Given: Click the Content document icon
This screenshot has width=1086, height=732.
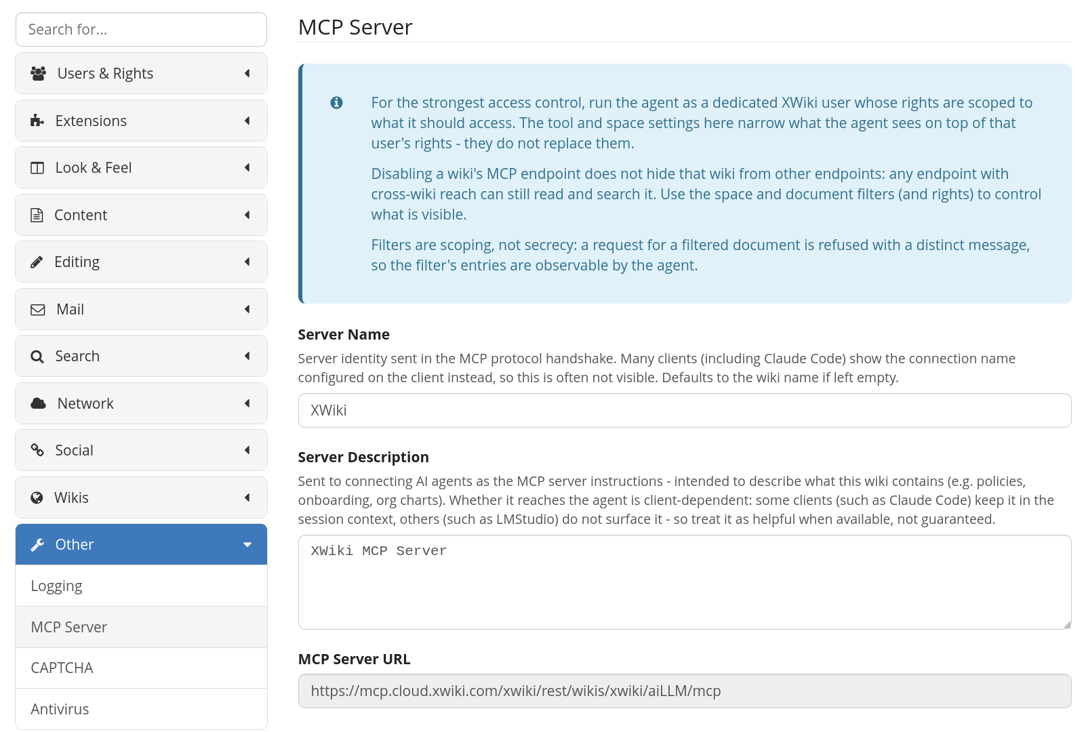Looking at the screenshot, I should tap(37, 215).
